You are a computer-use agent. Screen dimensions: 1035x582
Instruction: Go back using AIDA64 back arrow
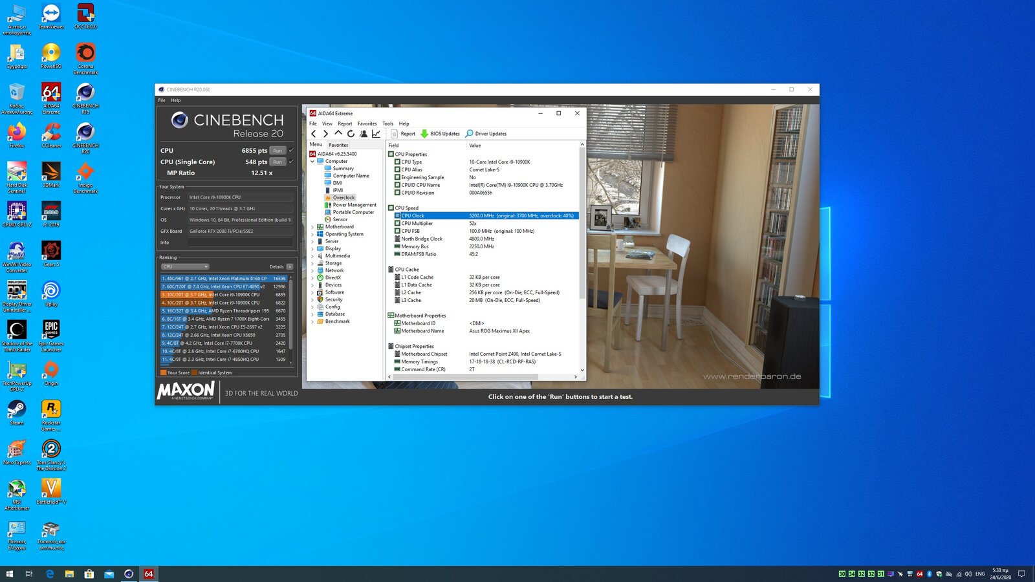(x=314, y=134)
